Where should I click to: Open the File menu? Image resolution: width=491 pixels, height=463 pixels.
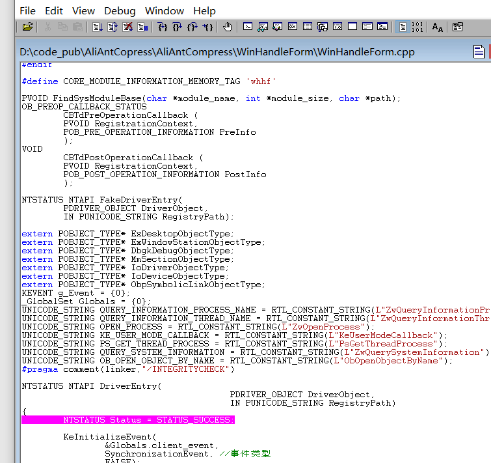[27, 11]
